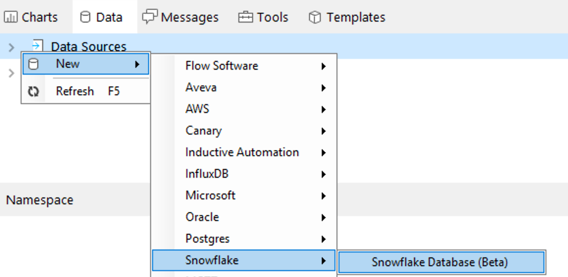Screen dimensions: 568x277
Task: Click the arrow next to Canary
Action: click(x=323, y=131)
